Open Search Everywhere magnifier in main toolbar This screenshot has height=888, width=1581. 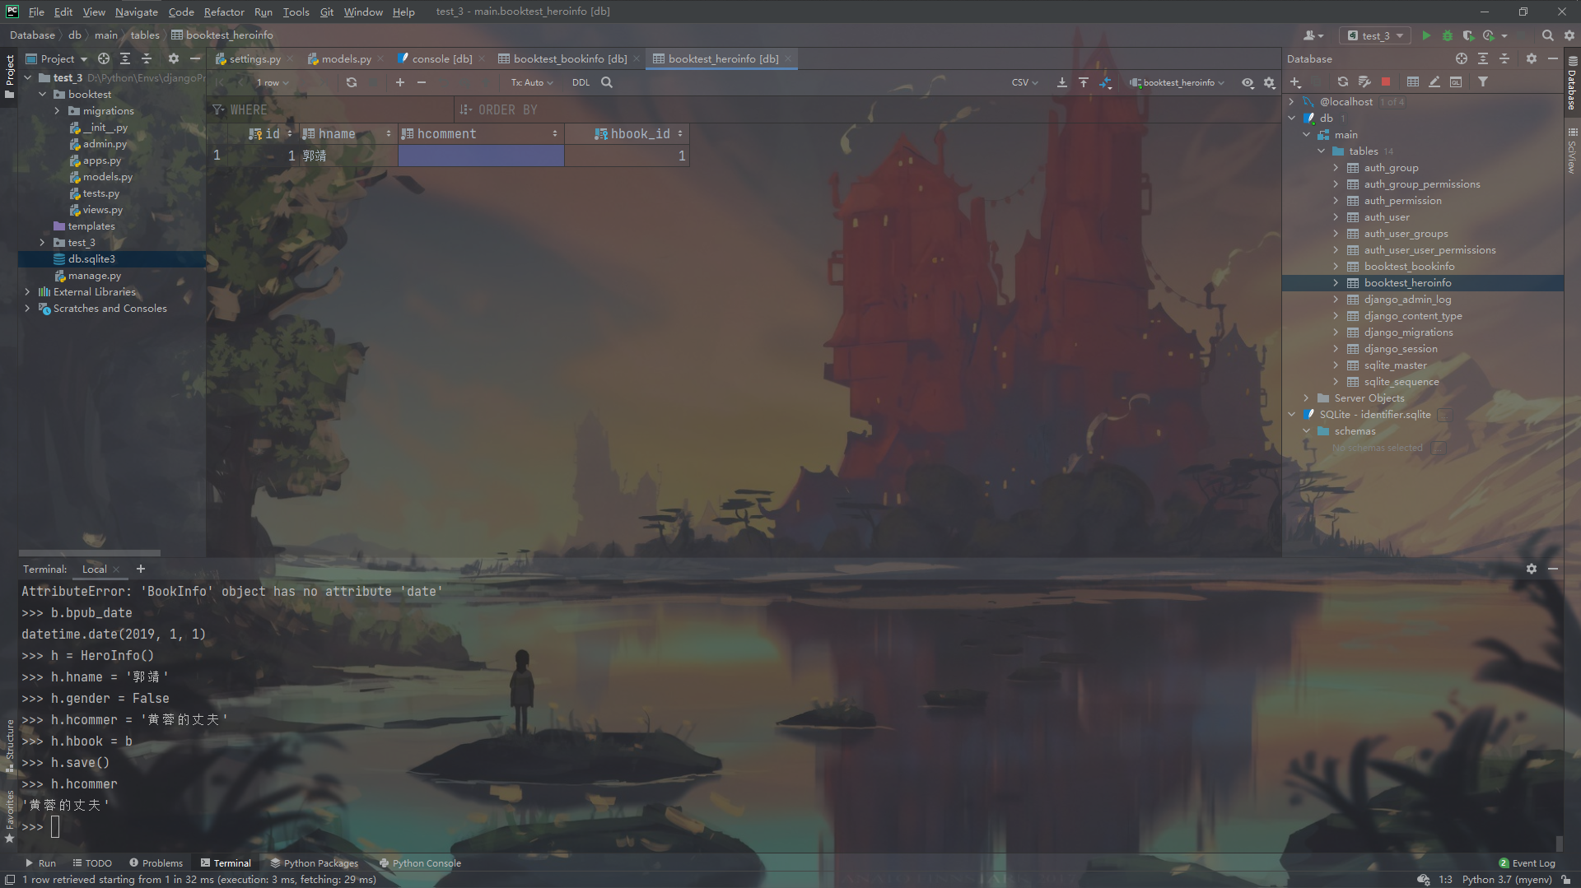coord(1548,35)
